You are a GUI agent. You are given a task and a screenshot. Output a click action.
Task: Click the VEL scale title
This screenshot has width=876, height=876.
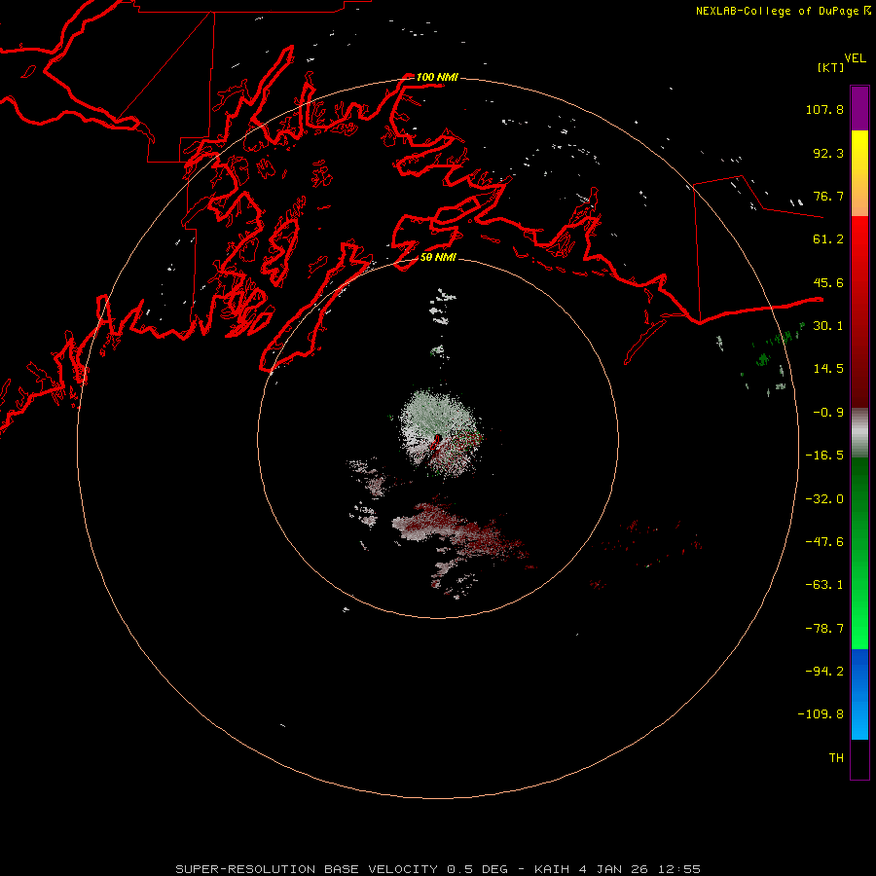(x=856, y=57)
